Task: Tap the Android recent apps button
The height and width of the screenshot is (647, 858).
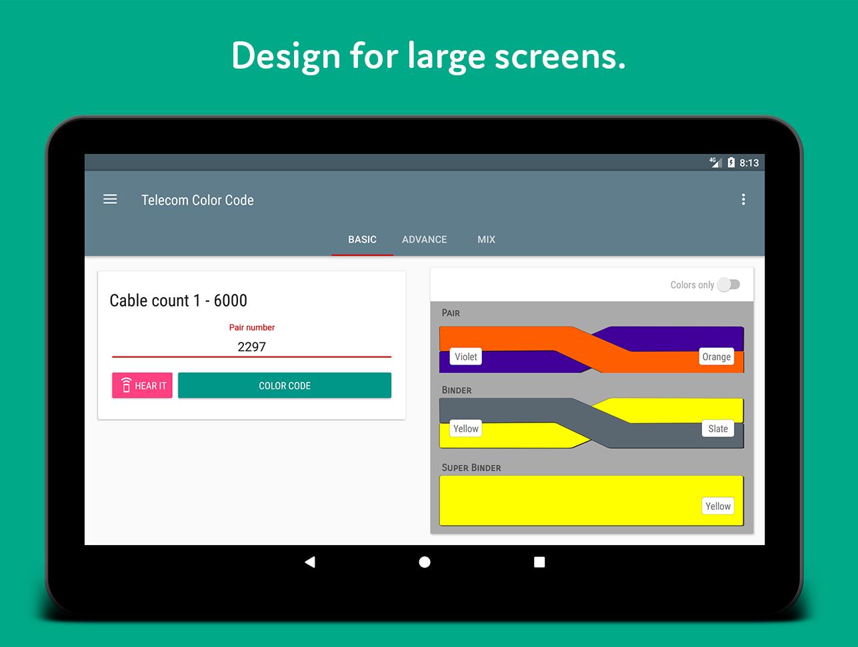Action: pos(539,562)
